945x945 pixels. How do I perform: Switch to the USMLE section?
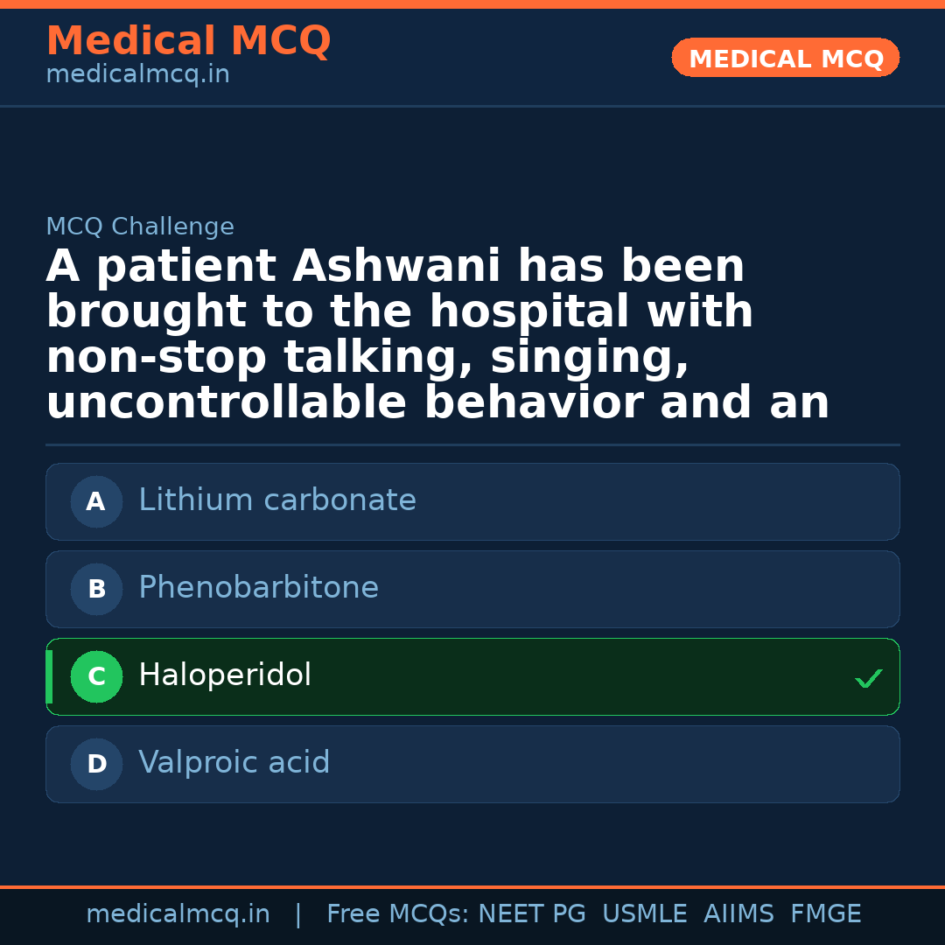point(645,913)
